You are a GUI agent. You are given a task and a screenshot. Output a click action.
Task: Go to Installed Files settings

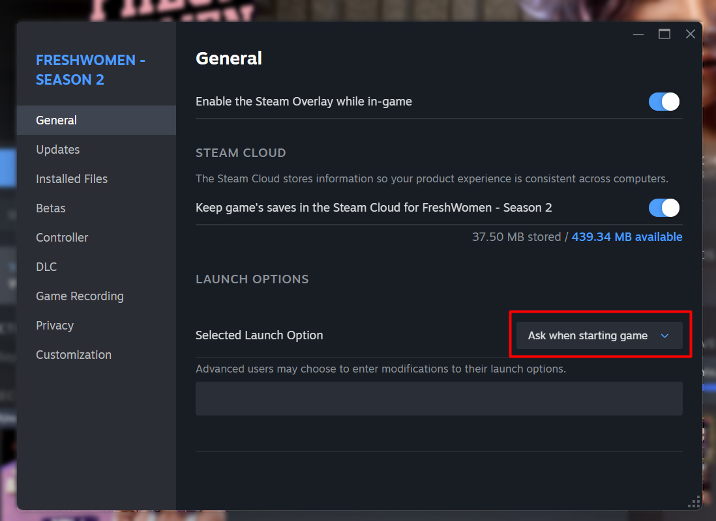click(x=72, y=179)
